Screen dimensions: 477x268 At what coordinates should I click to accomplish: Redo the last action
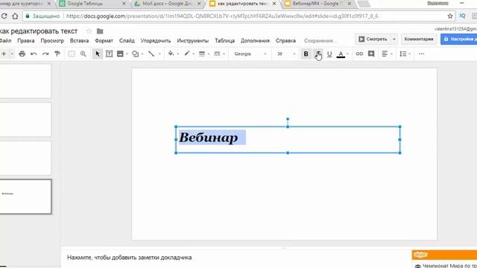[45, 54]
